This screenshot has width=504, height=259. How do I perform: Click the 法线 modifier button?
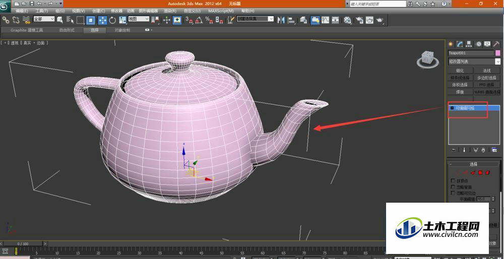(487, 70)
